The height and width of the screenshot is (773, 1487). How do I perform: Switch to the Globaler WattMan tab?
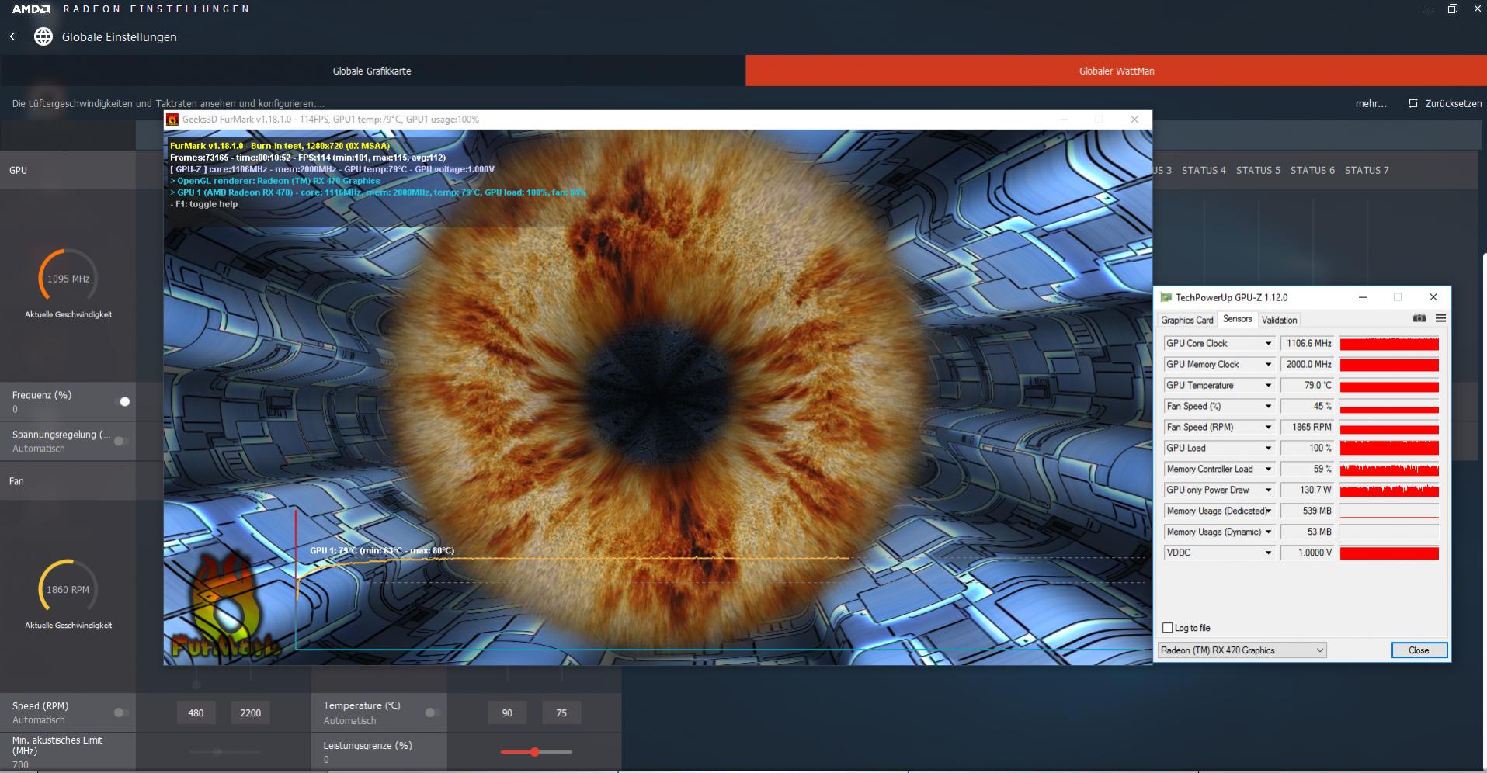click(1117, 71)
